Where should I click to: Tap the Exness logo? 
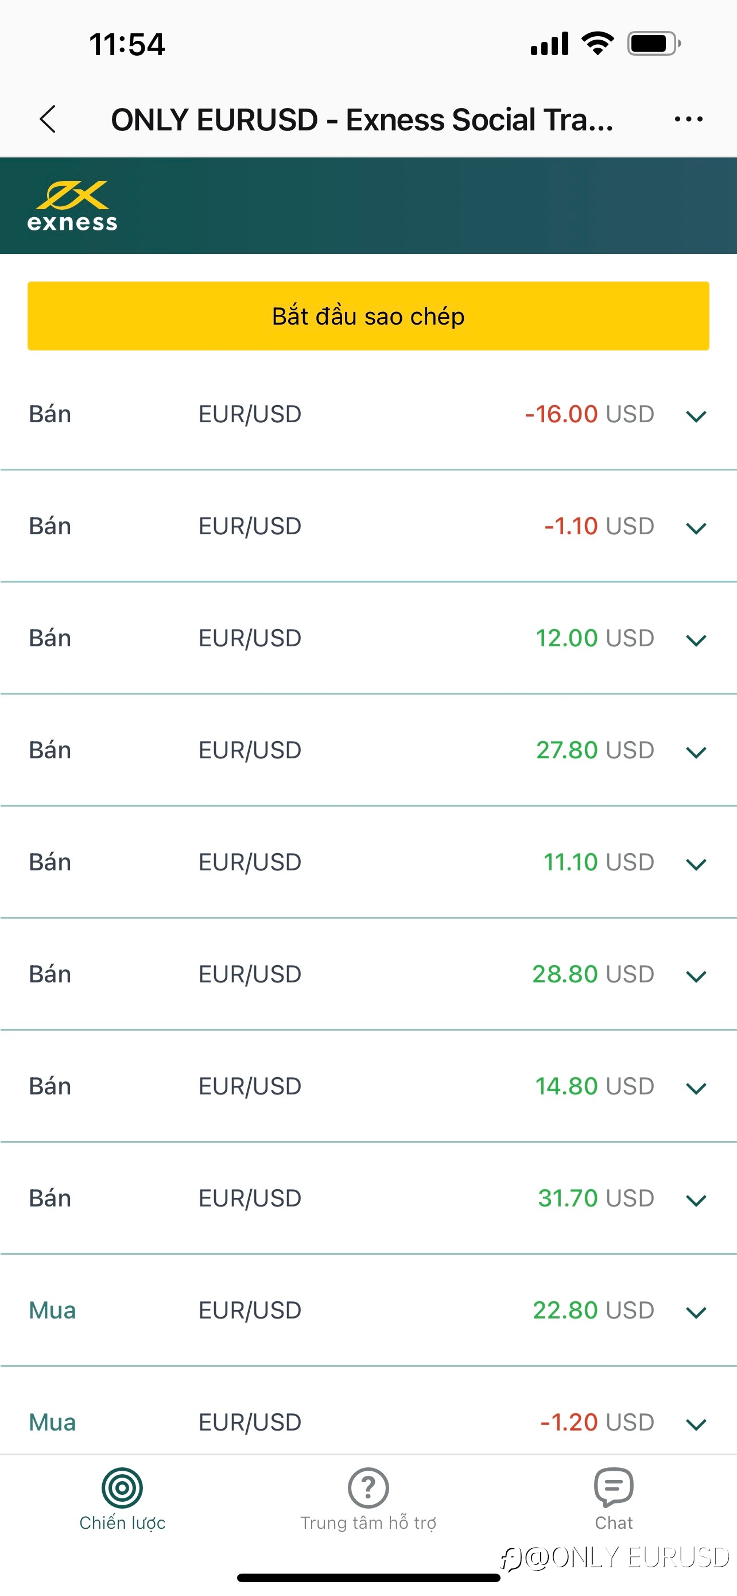[72, 206]
